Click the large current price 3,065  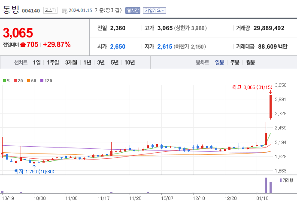coord(18,33)
